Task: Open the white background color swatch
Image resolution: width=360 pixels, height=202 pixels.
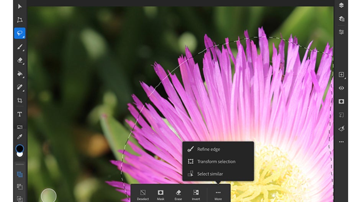Action: [20, 155]
